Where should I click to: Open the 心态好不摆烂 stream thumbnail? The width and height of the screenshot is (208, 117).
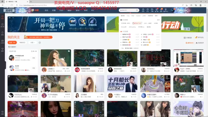click(188, 109)
